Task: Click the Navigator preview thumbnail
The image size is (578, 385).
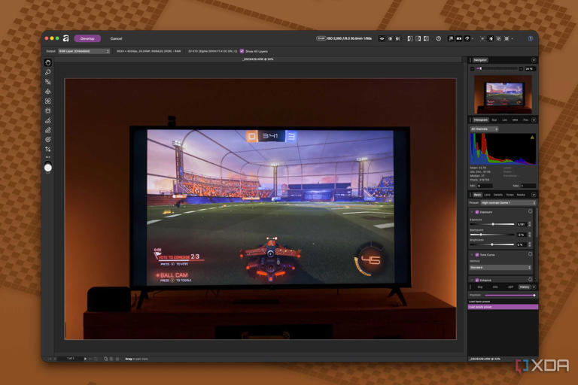Action: point(503,95)
